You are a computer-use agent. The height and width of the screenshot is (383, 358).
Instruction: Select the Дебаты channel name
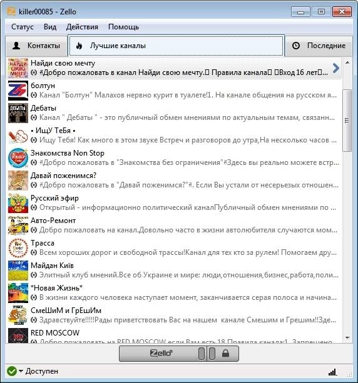click(x=43, y=108)
